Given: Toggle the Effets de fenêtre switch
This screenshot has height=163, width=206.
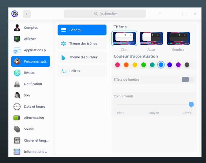Looking at the screenshot, I should (188, 80).
